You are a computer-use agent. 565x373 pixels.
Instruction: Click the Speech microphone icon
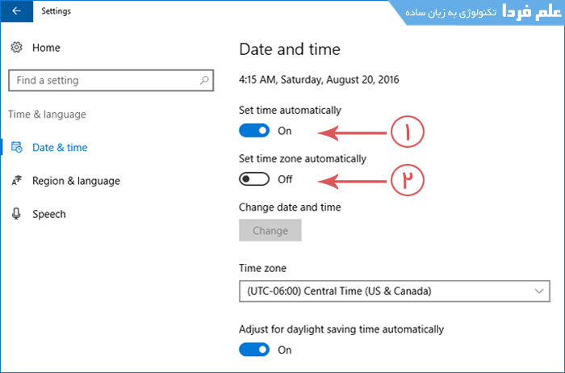click(x=16, y=214)
